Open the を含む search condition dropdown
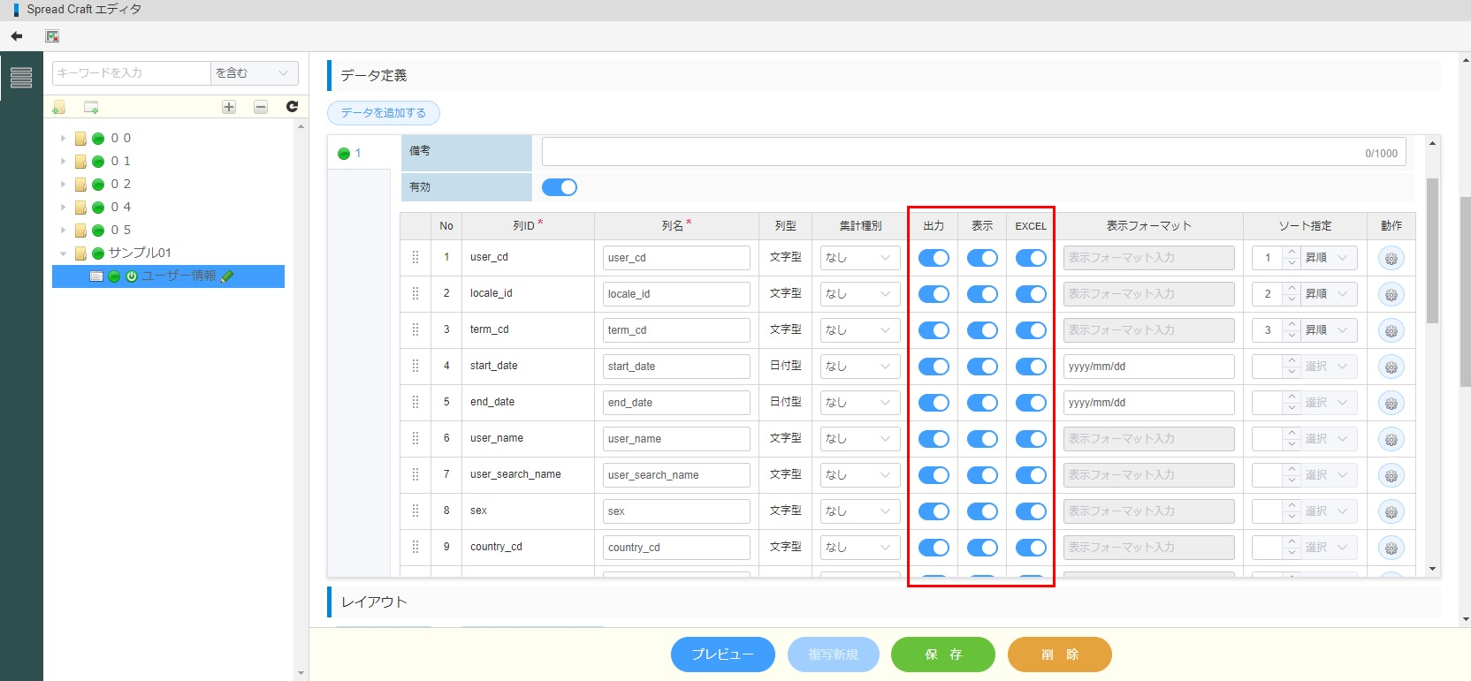1471x681 pixels. point(254,73)
